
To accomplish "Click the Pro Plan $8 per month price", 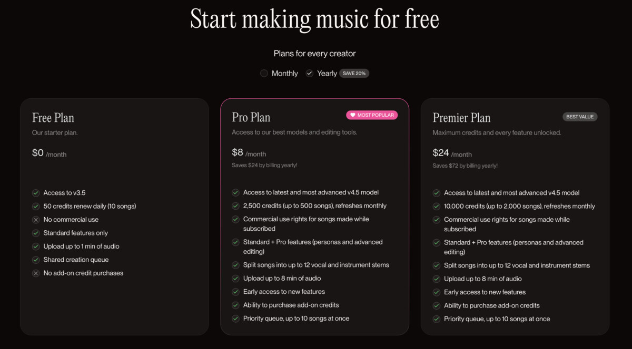I will tap(249, 153).
